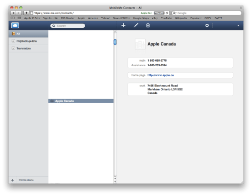
Task: Click the PRIVATE browsing badge
Action: coord(159,13)
